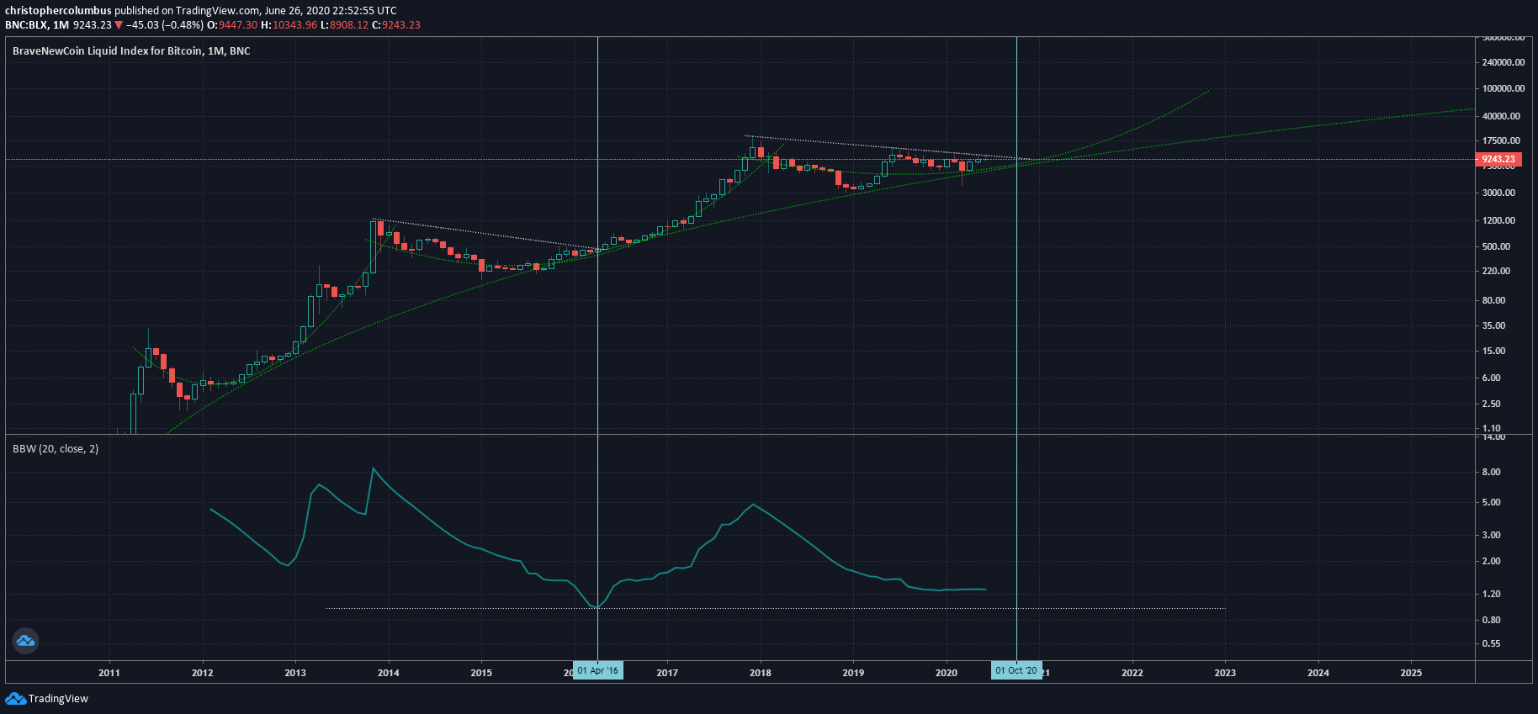1538x714 pixels.
Task: Click the 500.00 price axis label
Action: coord(1496,246)
